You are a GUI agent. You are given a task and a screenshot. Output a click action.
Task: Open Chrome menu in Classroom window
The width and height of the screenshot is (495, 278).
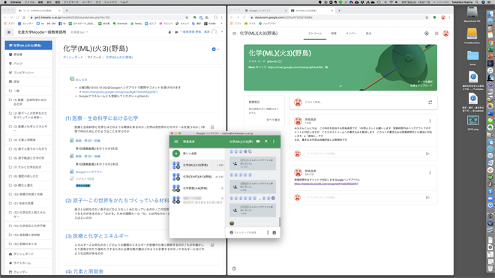pos(449,17)
